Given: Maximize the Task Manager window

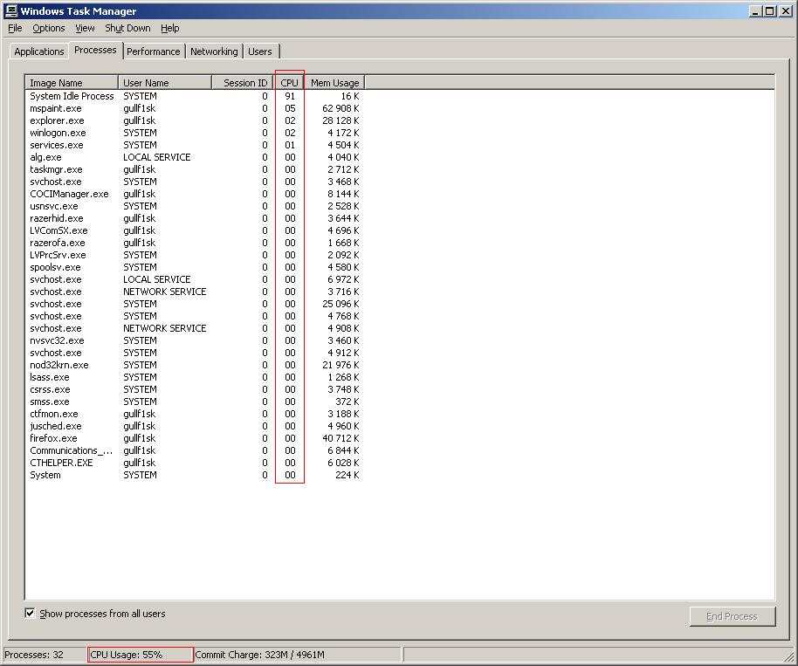Looking at the screenshot, I should tap(769, 10).
